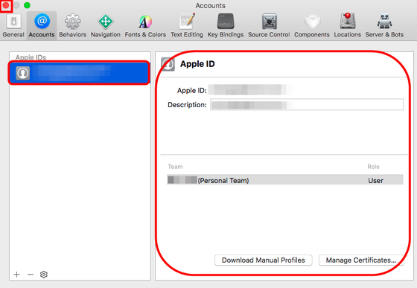Select the Apple ID account in list

coord(79,73)
